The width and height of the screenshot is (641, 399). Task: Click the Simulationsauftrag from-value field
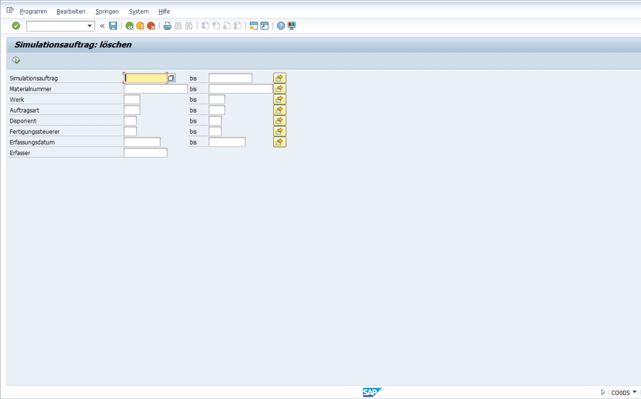[146, 78]
